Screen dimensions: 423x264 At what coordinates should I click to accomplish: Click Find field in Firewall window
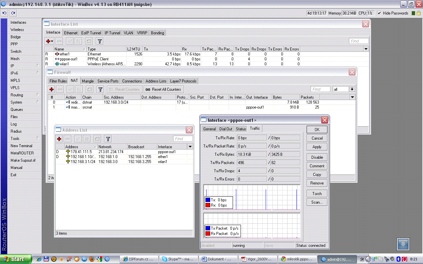click(x=321, y=89)
